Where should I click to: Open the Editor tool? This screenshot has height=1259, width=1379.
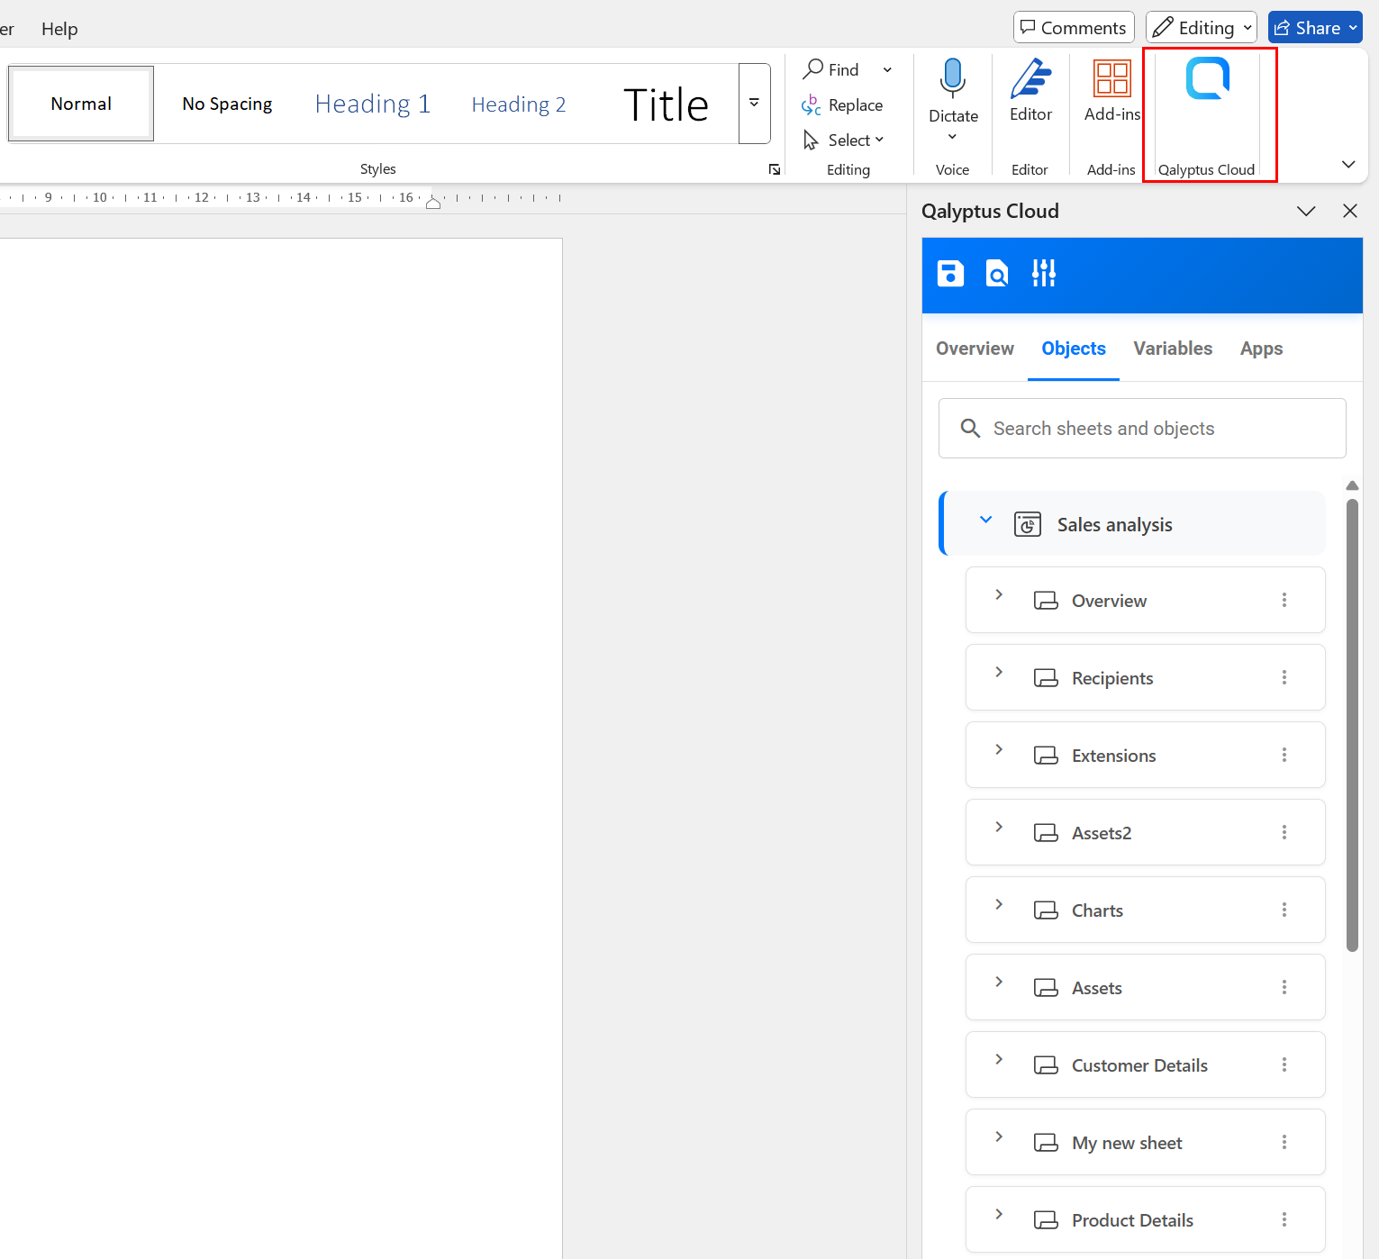point(1030,90)
